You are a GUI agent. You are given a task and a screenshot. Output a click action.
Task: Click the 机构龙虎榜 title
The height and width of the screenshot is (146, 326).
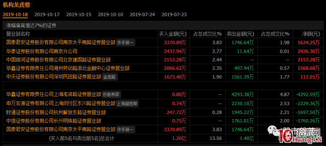point(17,5)
